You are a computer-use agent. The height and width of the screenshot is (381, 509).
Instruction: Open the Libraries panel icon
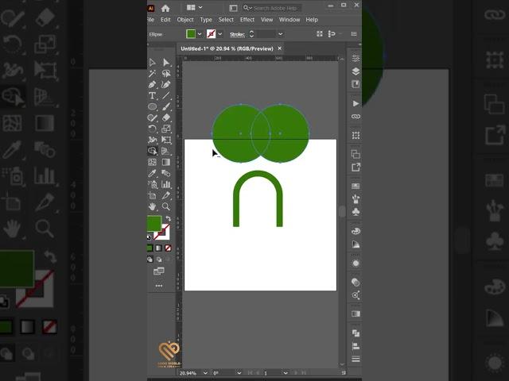click(x=356, y=84)
